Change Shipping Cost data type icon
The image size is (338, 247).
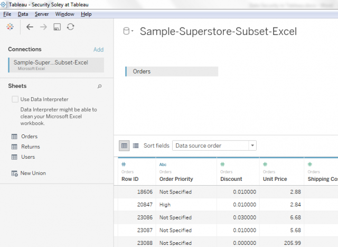(310, 164)
